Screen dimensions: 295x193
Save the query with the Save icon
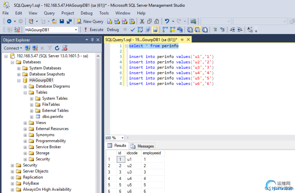click(62, 21)
